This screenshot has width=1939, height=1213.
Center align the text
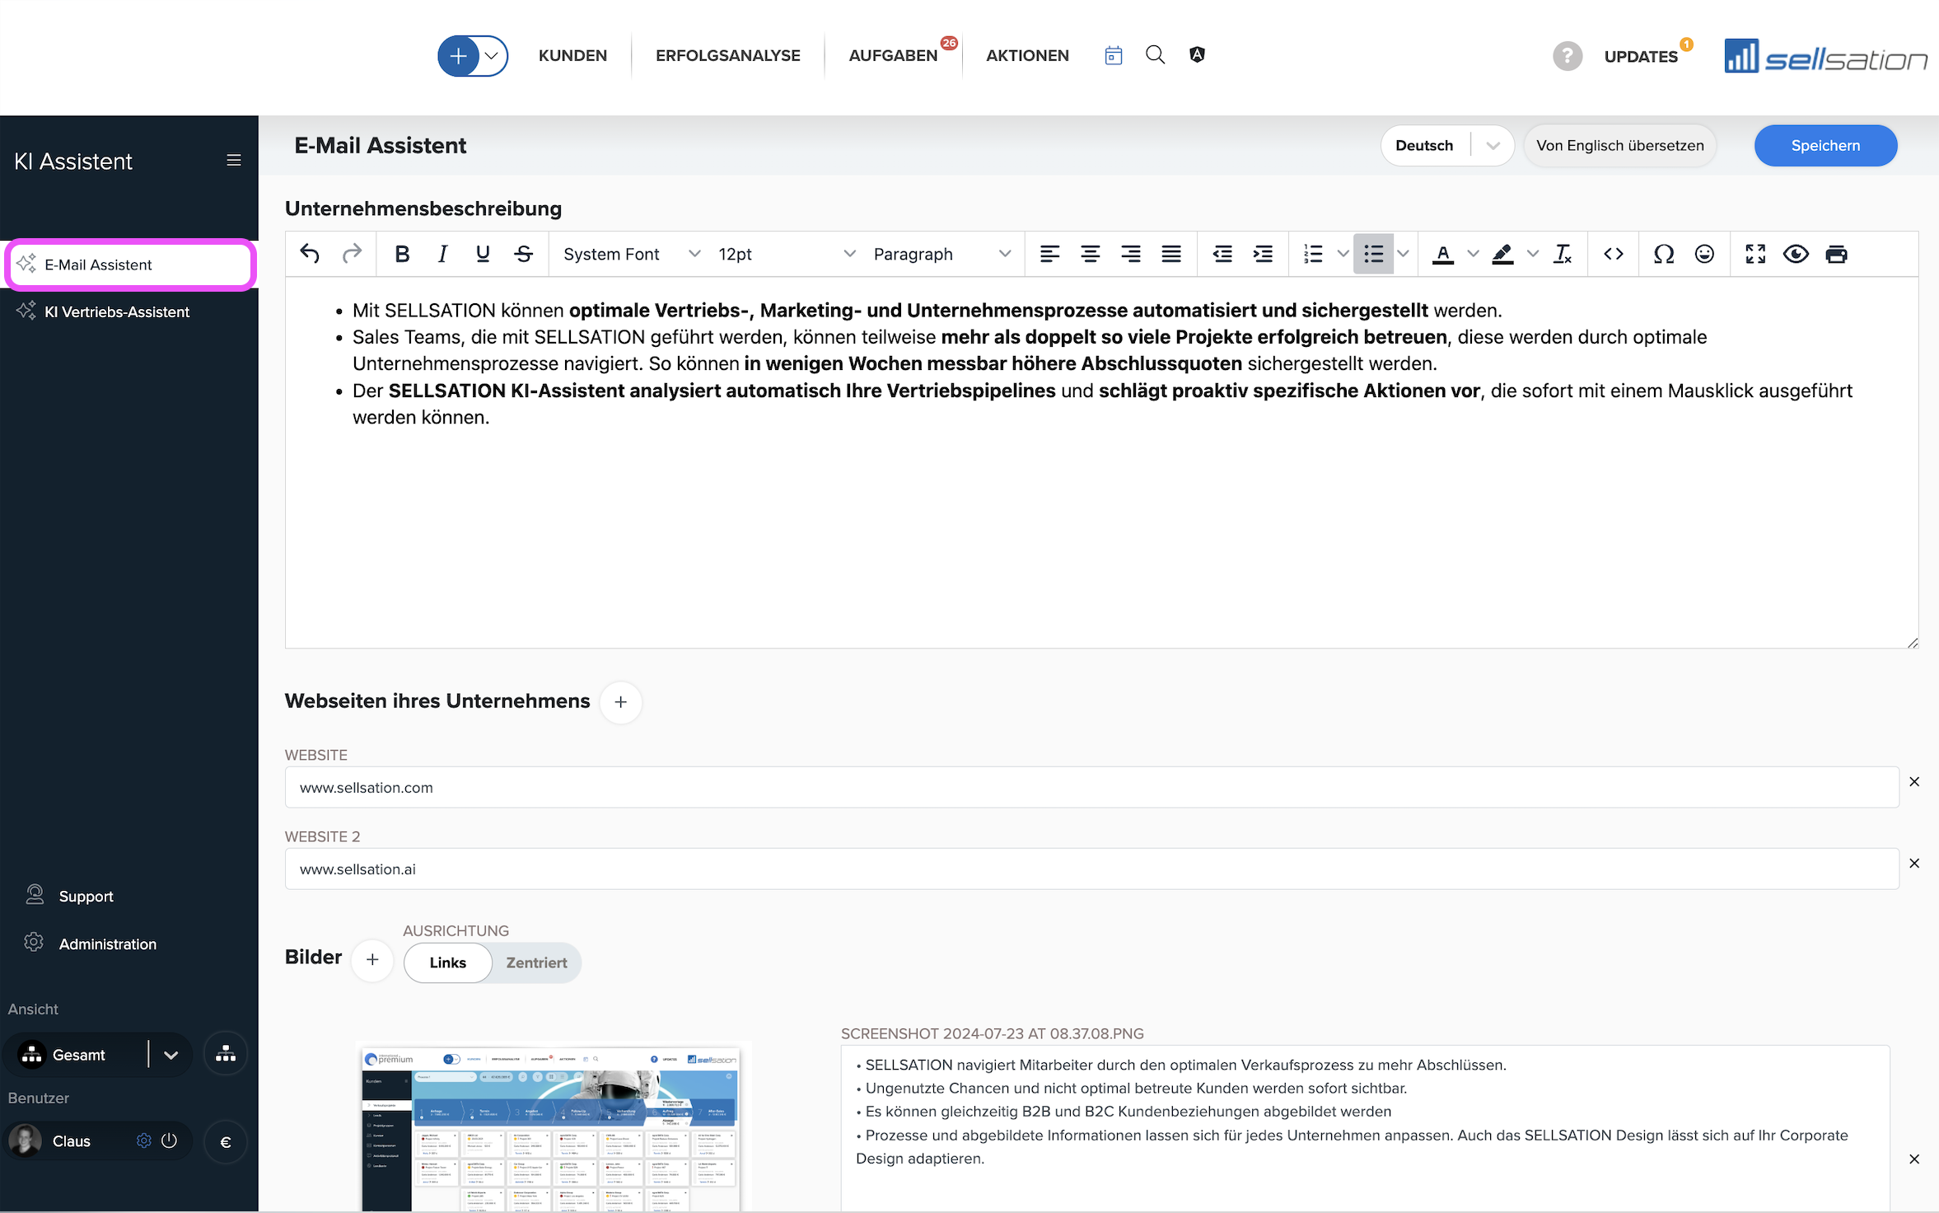pyautogui.click(x=1090, y=254)
